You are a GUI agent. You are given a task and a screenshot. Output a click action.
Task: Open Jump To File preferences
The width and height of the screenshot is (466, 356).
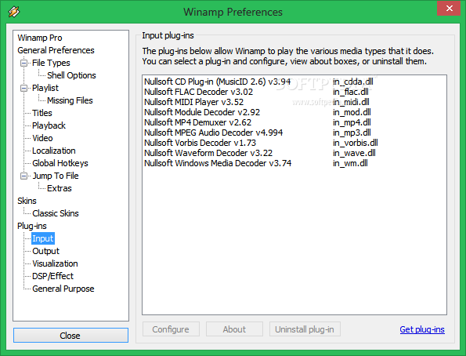click(x=56, y=176)
